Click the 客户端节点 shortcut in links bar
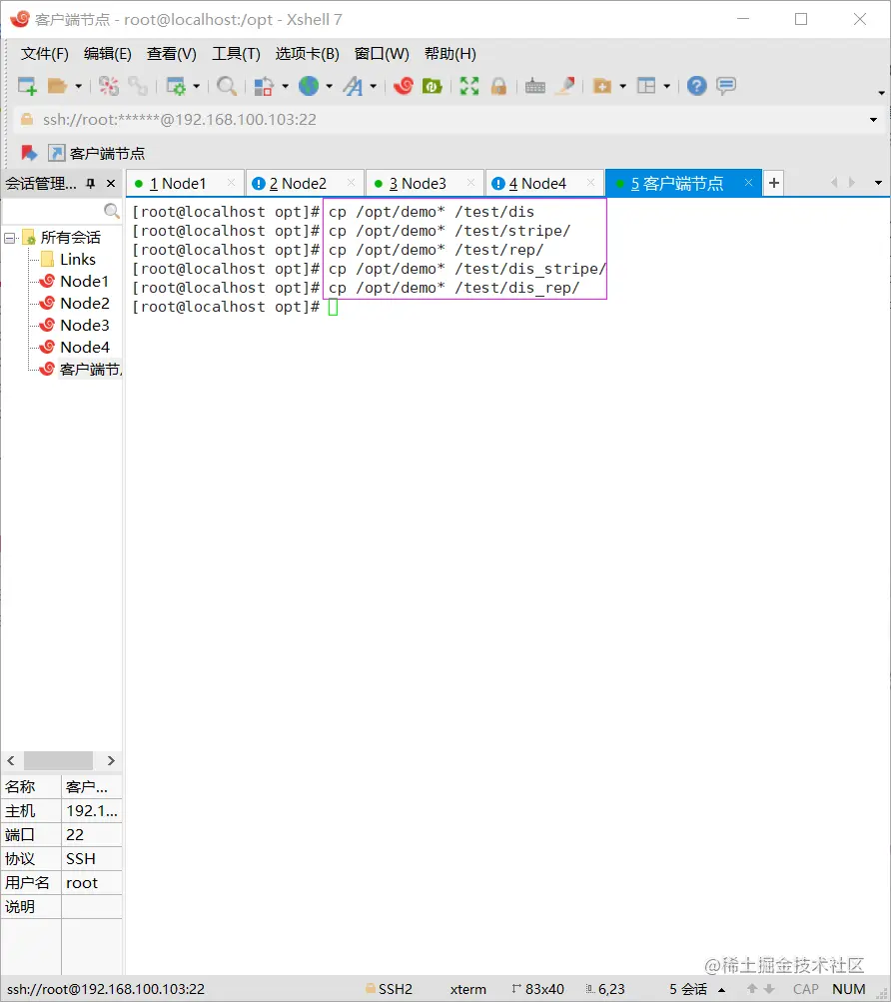 coord(97,154)
